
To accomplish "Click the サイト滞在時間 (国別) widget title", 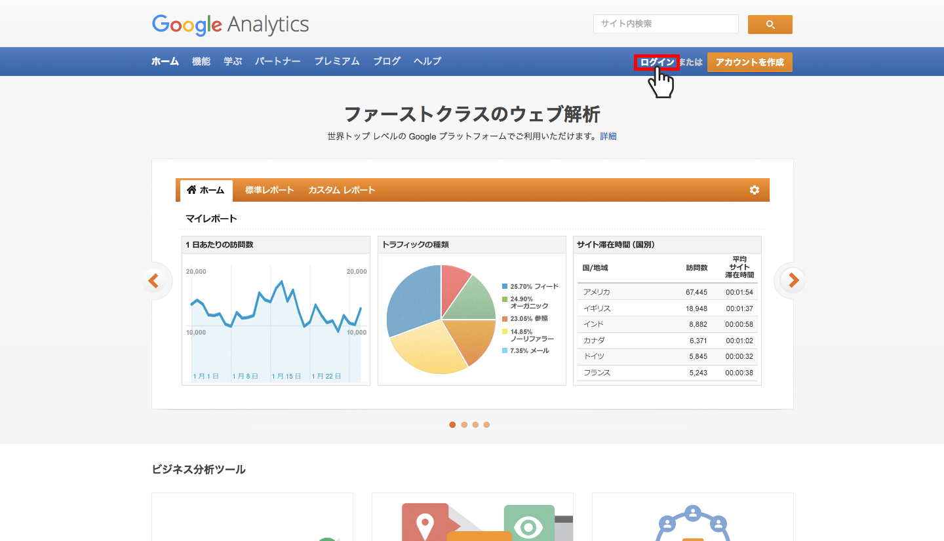I will click(x=616, y=245).
